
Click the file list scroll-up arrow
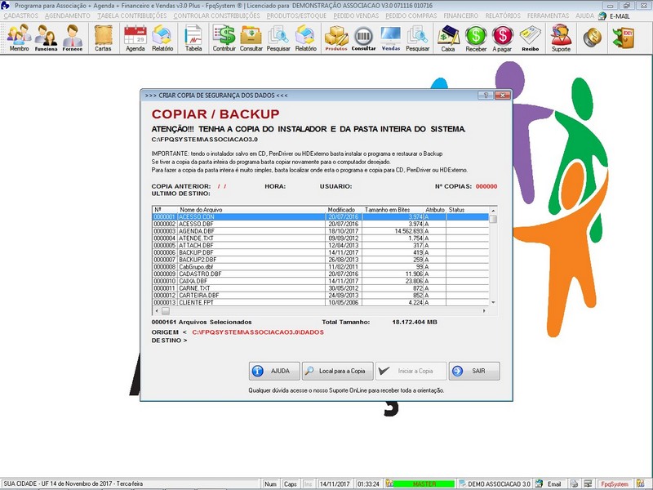coord(493,211)
